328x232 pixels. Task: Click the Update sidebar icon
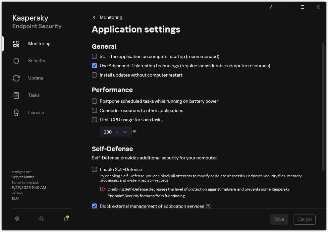16,78
